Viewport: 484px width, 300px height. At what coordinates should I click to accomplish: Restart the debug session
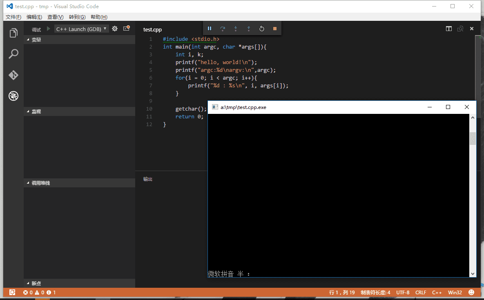click(262, 29)
